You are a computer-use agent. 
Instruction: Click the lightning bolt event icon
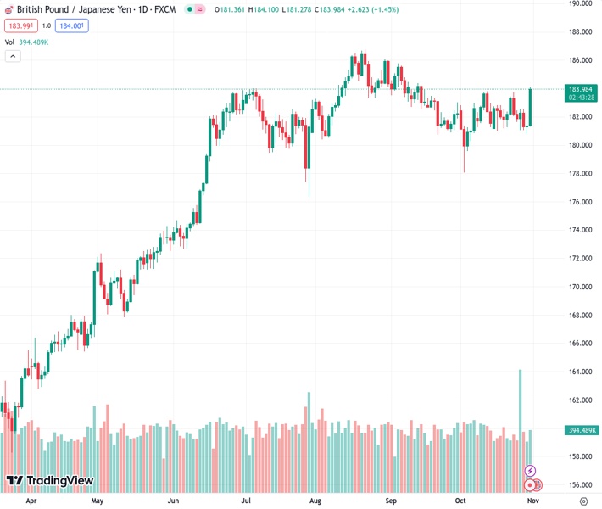point(531,471)
